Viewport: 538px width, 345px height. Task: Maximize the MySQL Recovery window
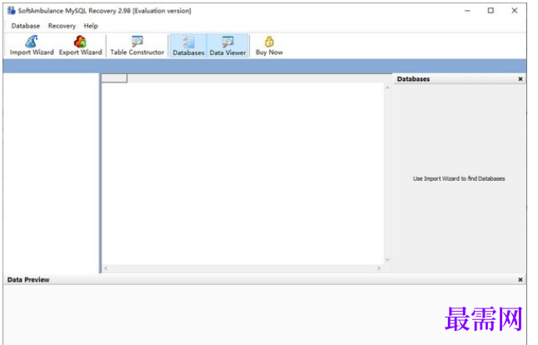click(x=491, y=11)
